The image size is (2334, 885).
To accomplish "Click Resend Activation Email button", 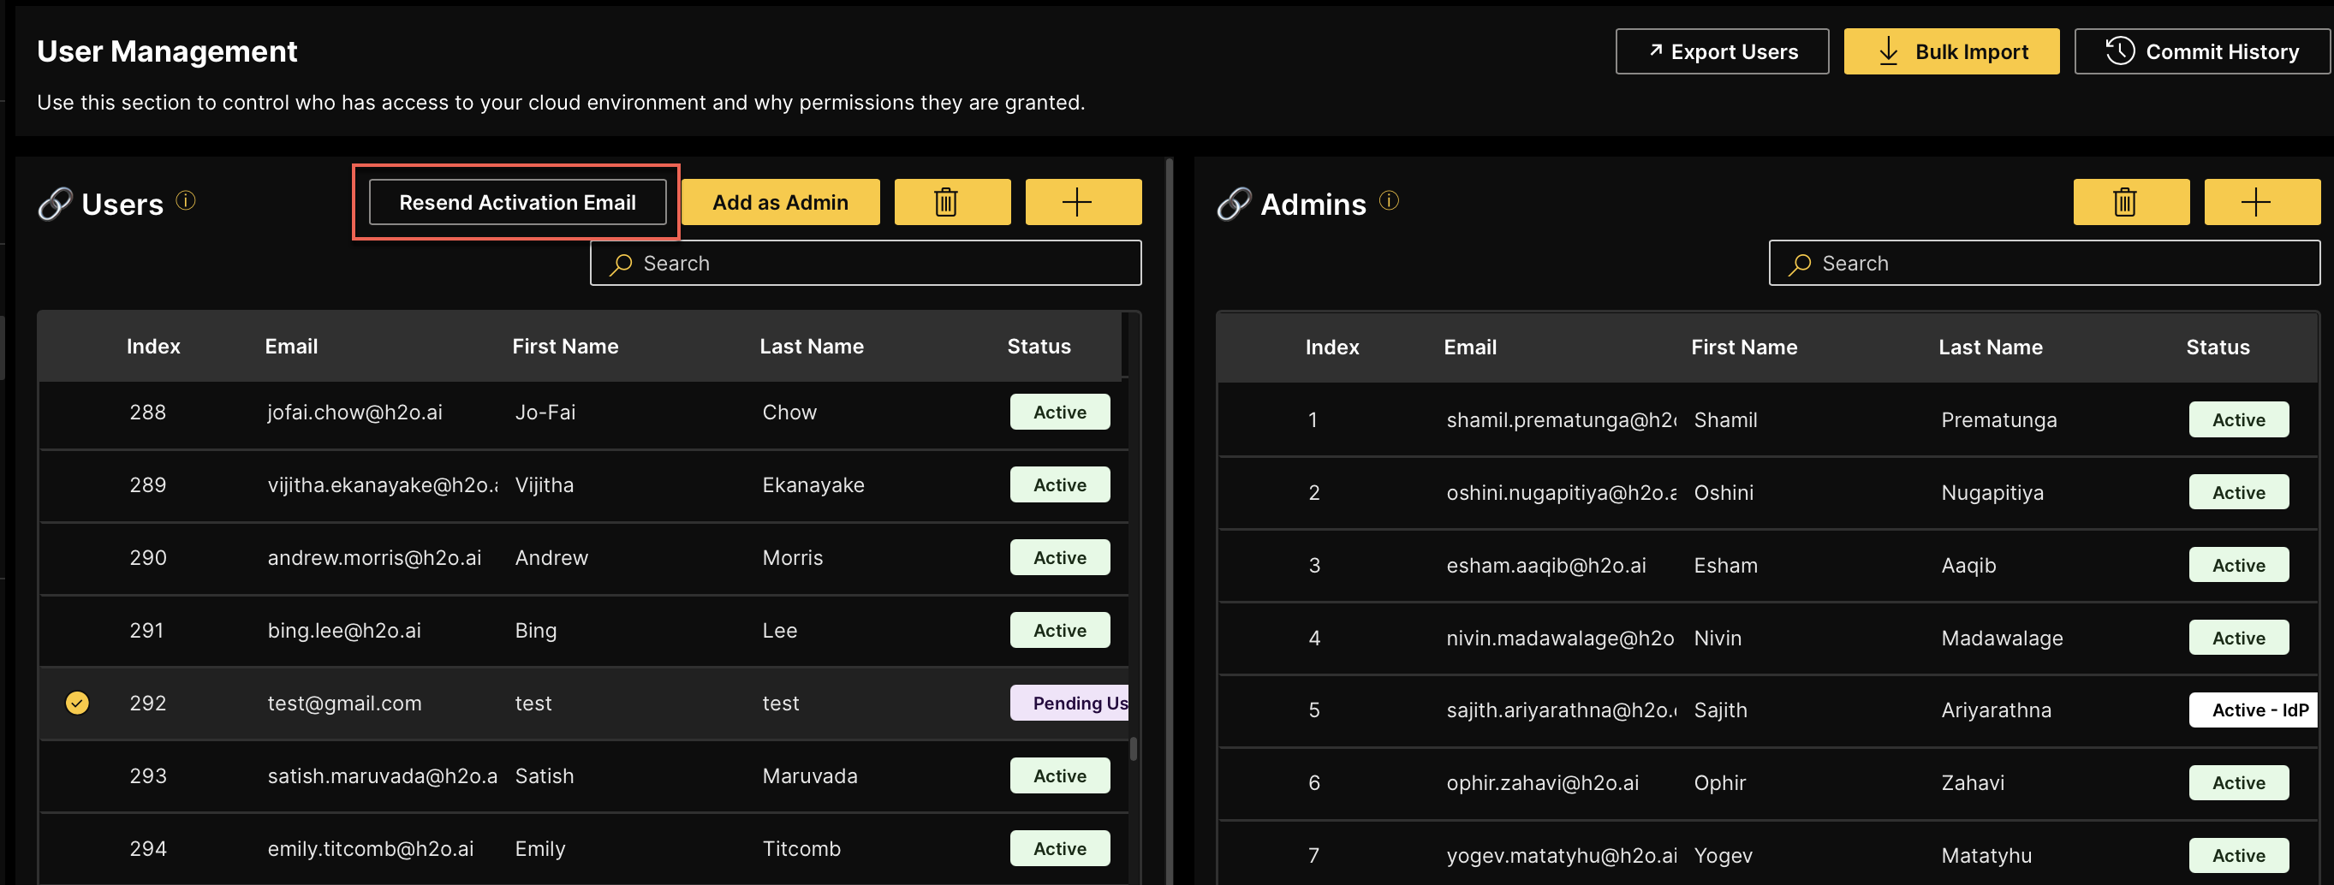I will (517, 202).
